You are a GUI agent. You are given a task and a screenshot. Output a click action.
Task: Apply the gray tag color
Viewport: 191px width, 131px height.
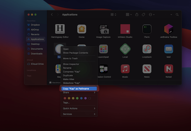[89, 98]
